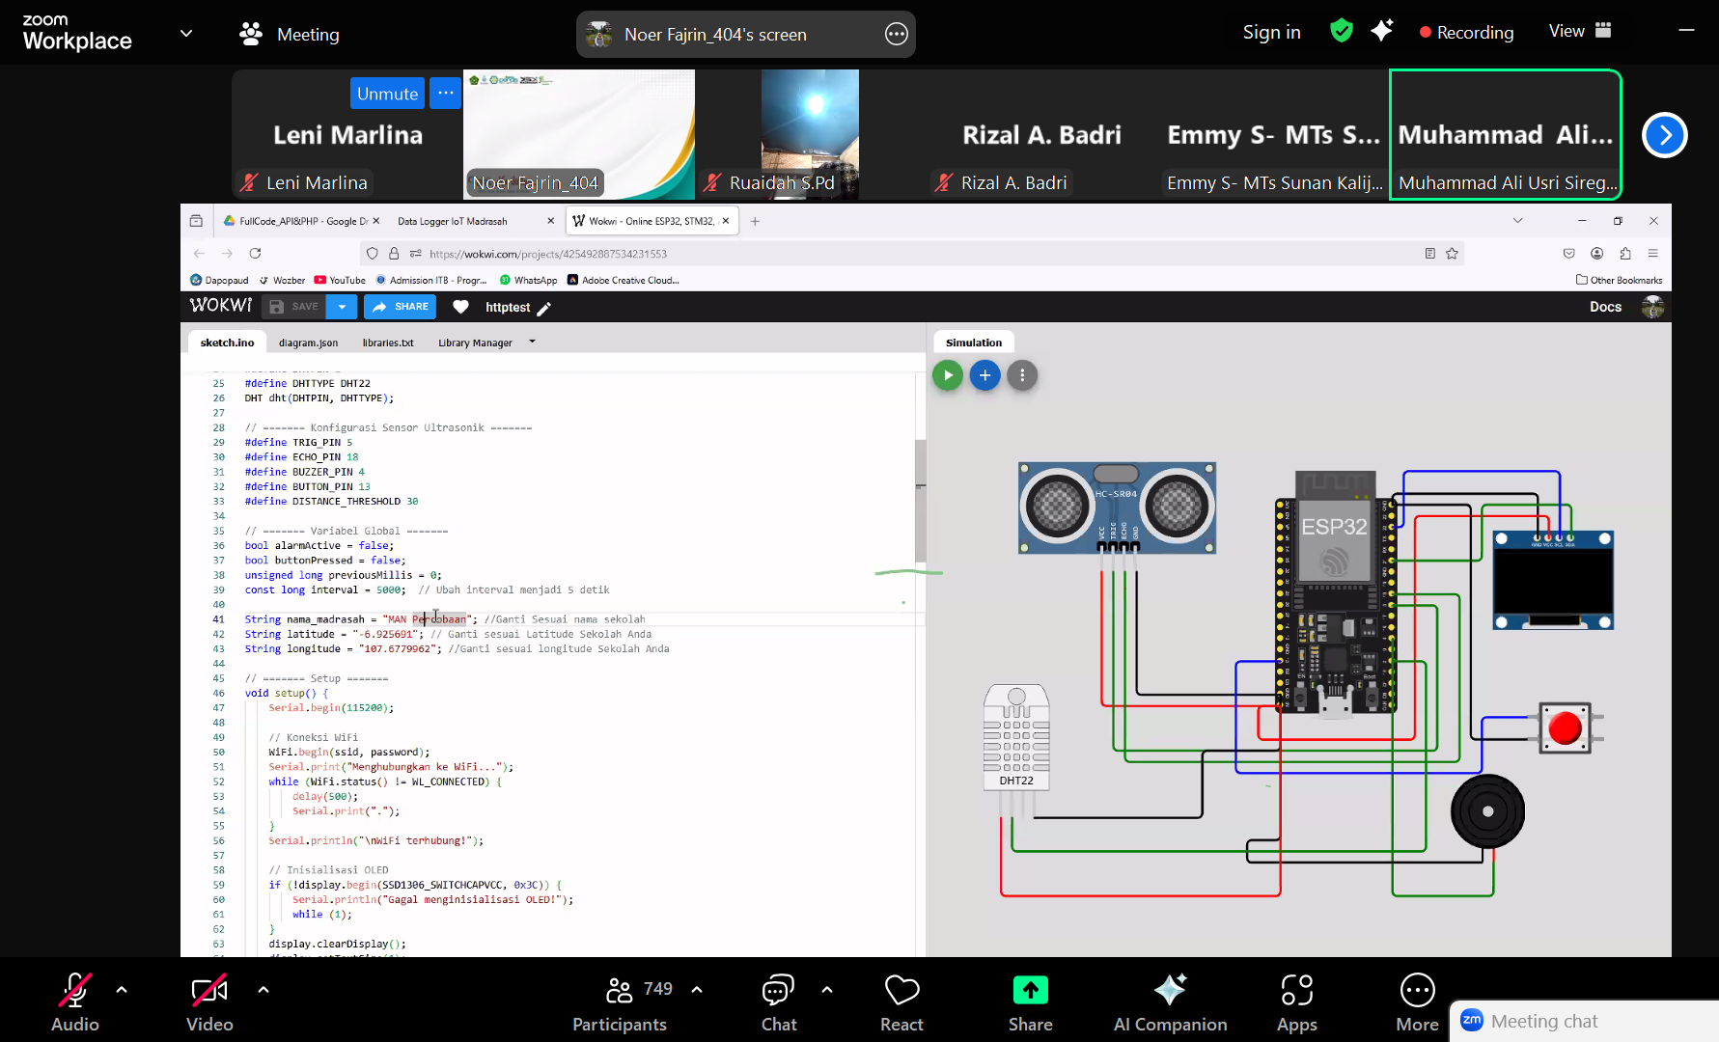
Task: Open the Zoom Workplace dropdown chevron
Action: point(186,34)
